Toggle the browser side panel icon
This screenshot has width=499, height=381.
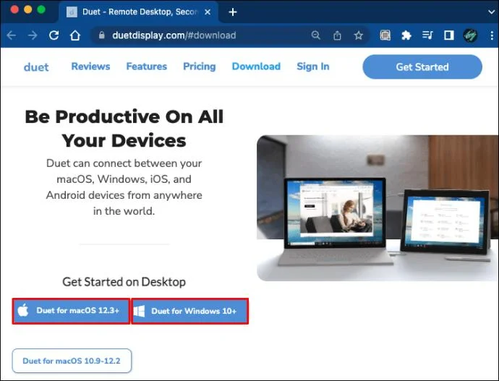pyautogui.click(x=449, y=35)
